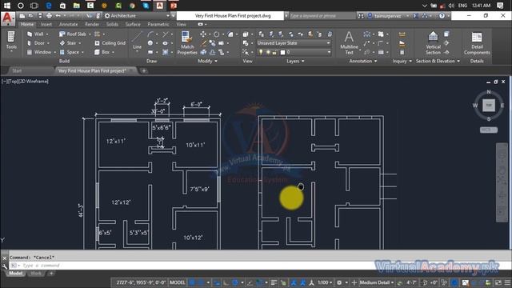Image resolution: width=512 pixels, height=288 pixels.
Task: Open the Architecture workspace dropdown
Action: coord(138,16)
